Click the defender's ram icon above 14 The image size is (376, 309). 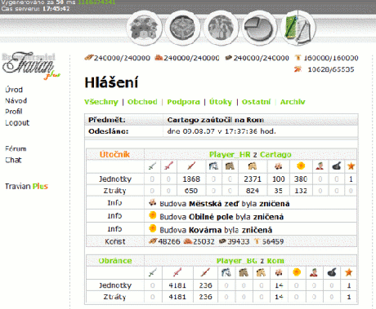(279, 272)
